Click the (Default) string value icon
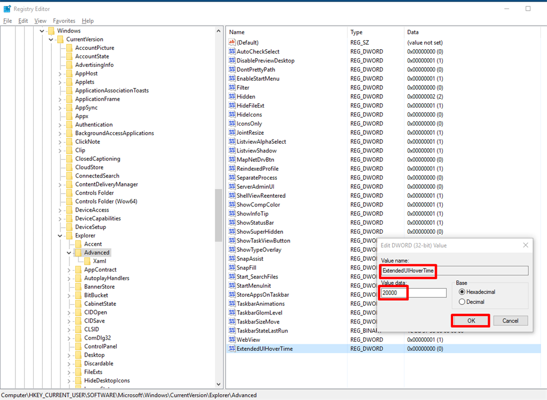 coord(232,42)
